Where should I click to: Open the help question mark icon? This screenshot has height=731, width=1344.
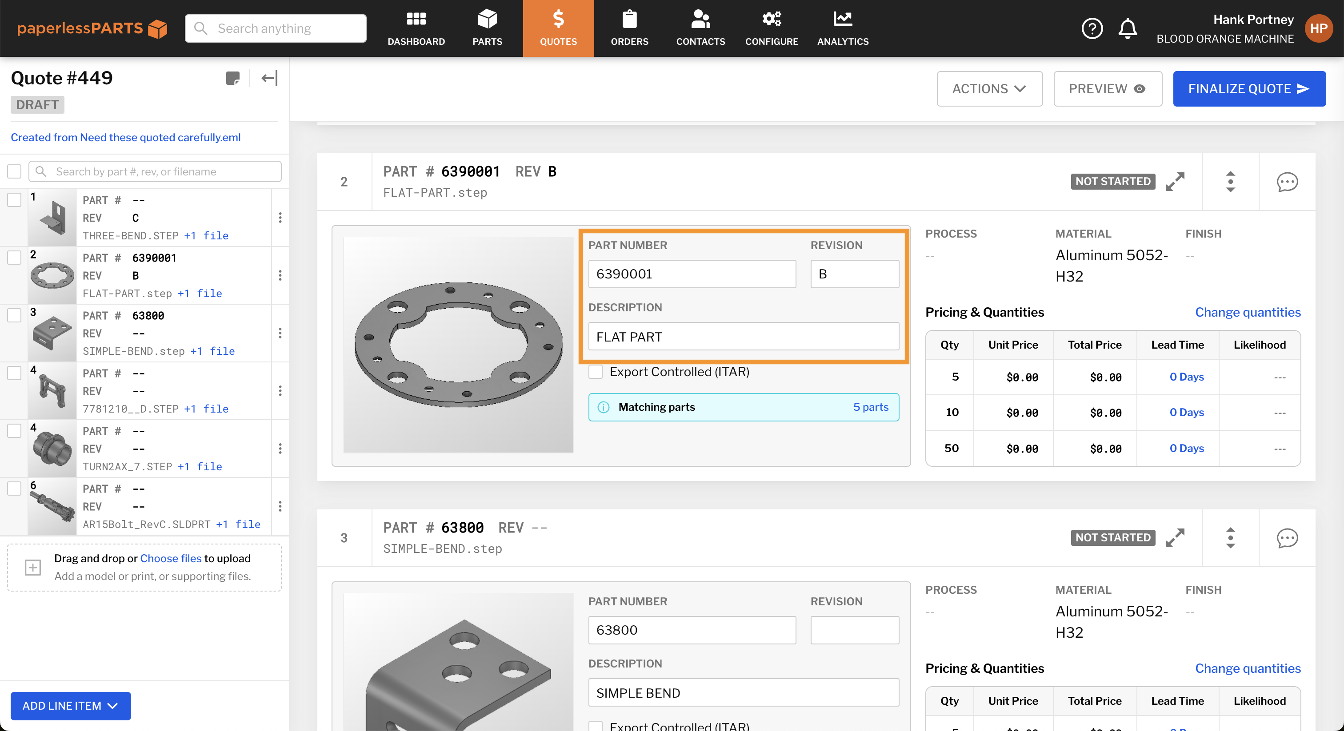tap(1092, 29)
